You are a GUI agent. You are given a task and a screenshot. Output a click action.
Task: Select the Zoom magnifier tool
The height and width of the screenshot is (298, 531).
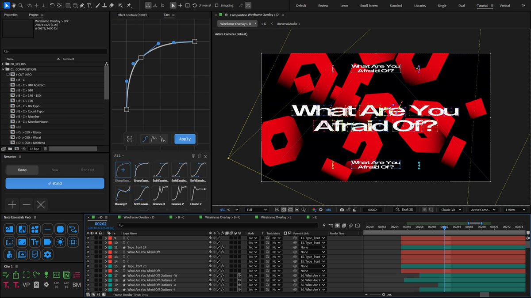click(20, 5)
